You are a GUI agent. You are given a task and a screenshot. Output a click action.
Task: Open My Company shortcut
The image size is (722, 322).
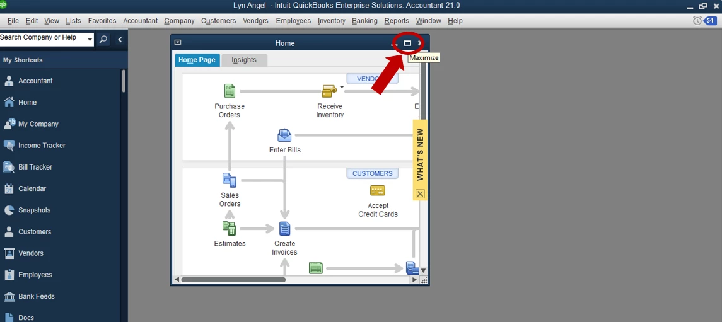tap(38, 124)
